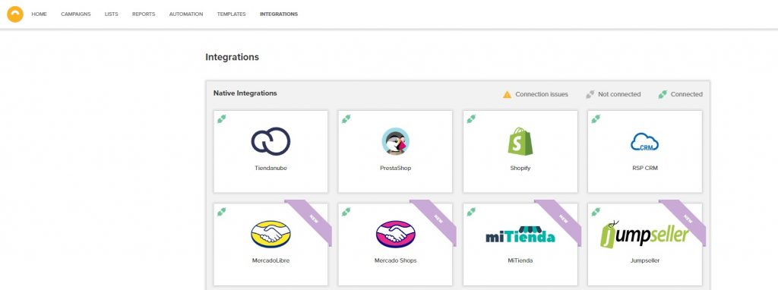The height and width of the screenshot is (290, 778).
Task: Open the Tiendanube integration logo
Action: point(270,141)
